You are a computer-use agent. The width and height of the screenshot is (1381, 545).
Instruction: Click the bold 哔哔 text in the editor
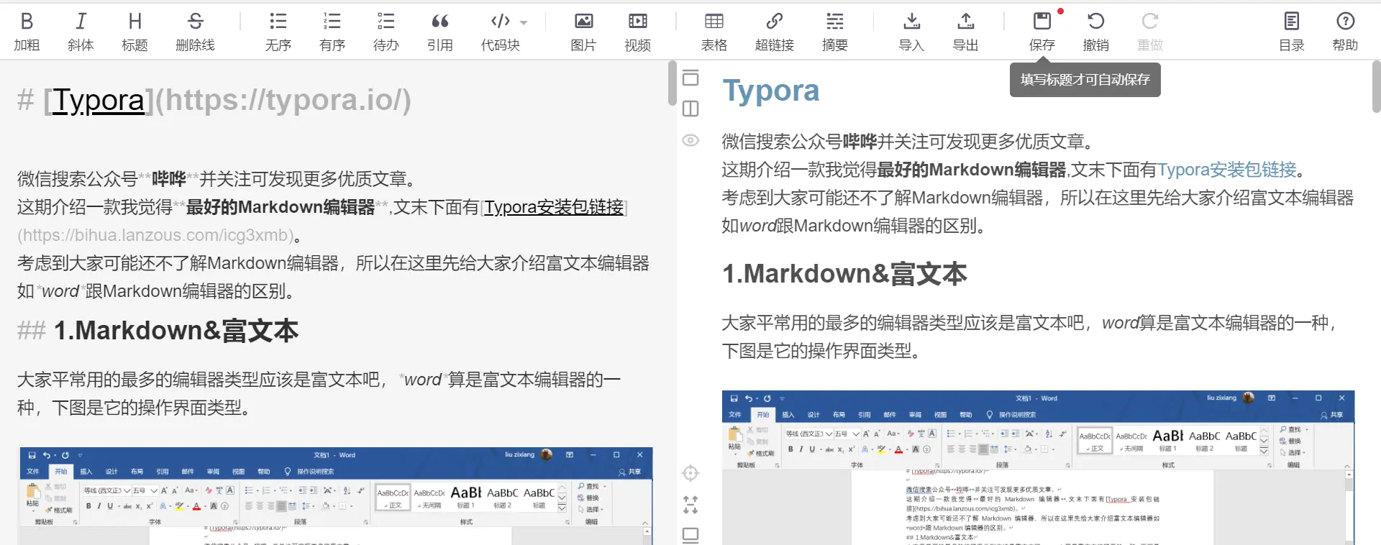coord(169,179)
